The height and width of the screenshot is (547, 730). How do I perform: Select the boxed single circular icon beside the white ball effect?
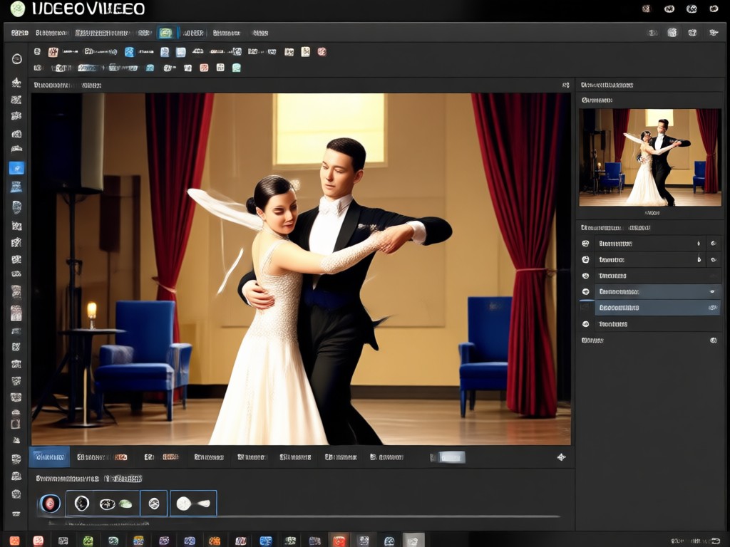click(154, 504)
